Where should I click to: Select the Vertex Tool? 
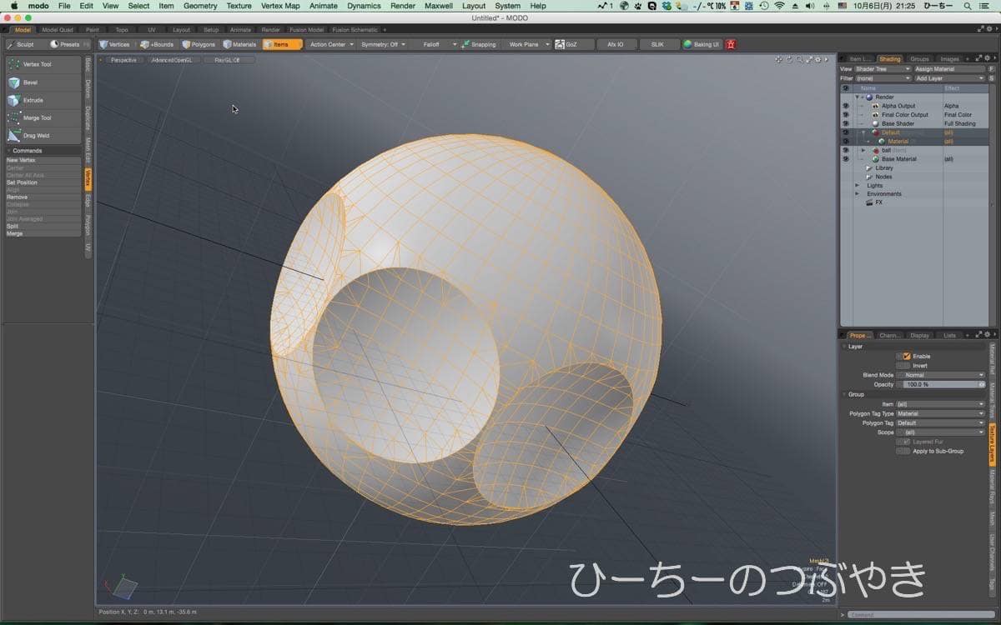click(37, 64)
